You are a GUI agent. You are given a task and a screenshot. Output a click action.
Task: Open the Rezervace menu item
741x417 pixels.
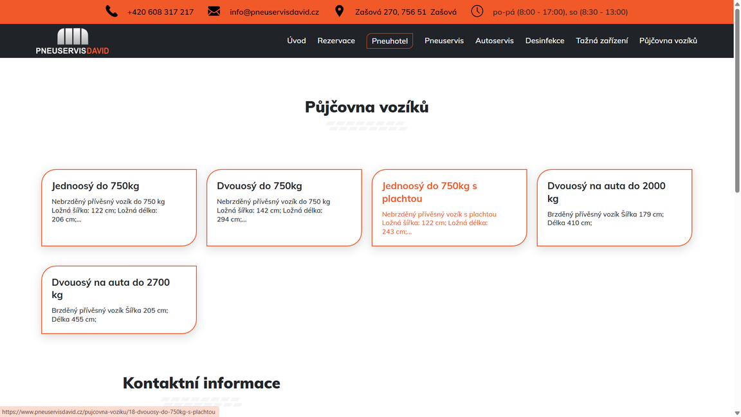(x=336, y=41)
